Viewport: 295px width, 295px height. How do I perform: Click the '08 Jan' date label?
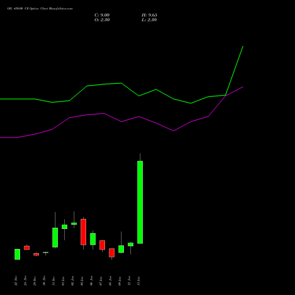110,281
